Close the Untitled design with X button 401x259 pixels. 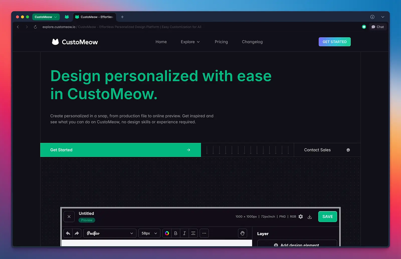click(x=69, y=217)
